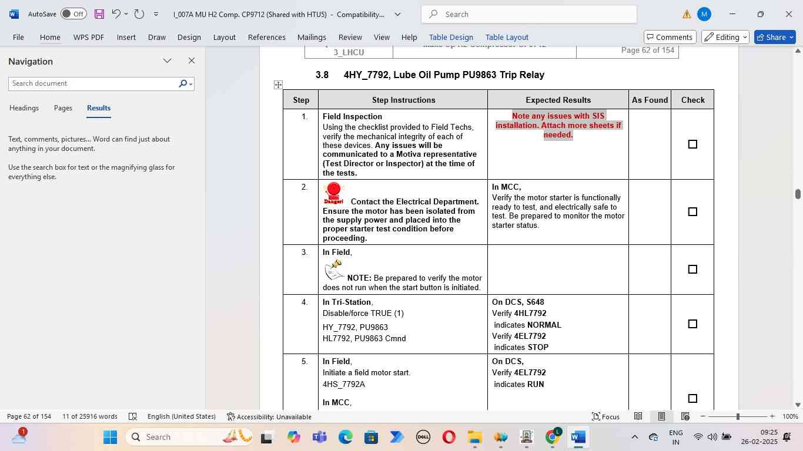Image resolution: width=803 pixels, height=451 pixels.
Task: Open the View tab
Action: click(x=382, y=37)
